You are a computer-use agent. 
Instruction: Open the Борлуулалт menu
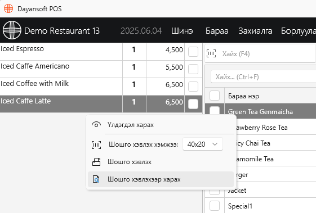click(x=299, y=31)
